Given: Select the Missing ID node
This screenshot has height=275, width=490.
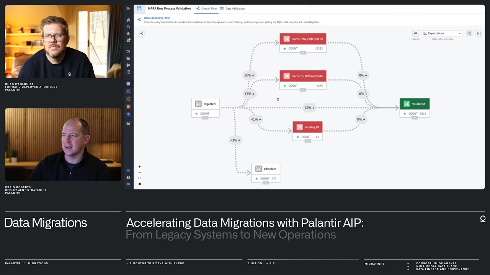Looking at the screenshot, I should [x=307, y=131].
